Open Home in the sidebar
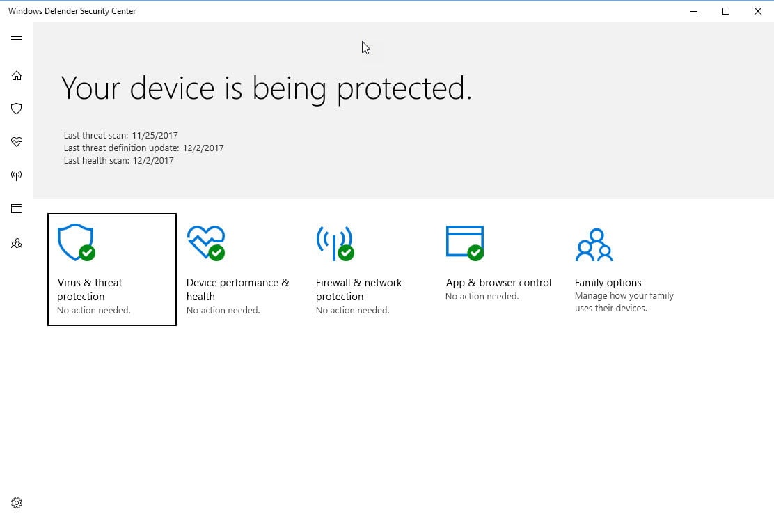 (17, 75)
